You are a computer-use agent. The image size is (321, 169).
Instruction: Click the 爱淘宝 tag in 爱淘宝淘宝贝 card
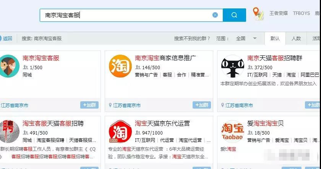(282, 140)
